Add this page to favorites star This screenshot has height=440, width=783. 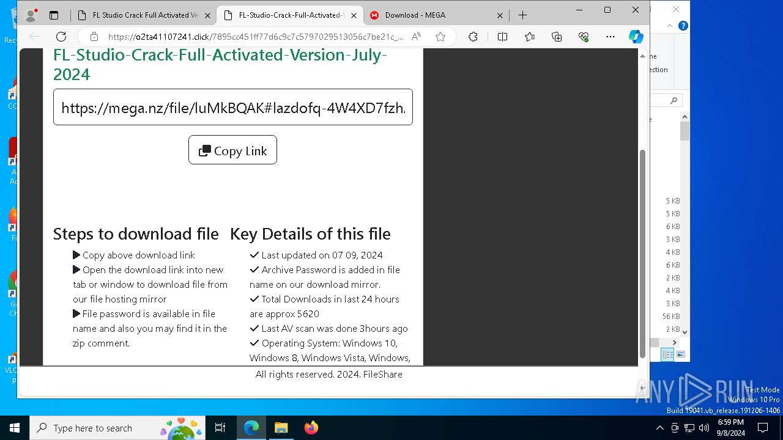[440, 37]
